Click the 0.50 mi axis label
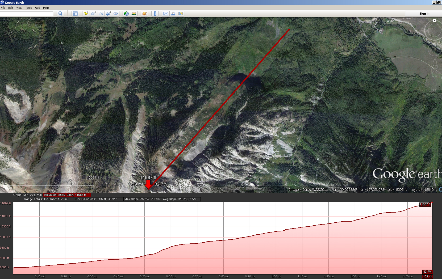This screenshot has width=442, height=279. click(x=145, y=276)
